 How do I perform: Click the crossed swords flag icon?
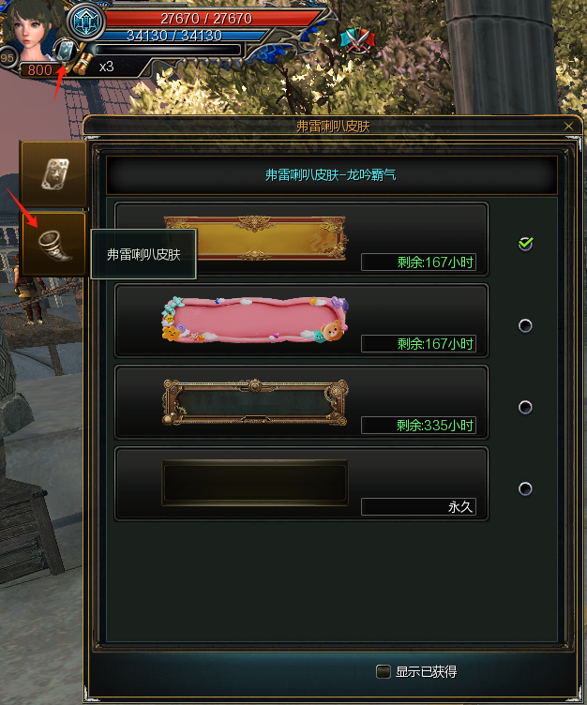(357, 40)
